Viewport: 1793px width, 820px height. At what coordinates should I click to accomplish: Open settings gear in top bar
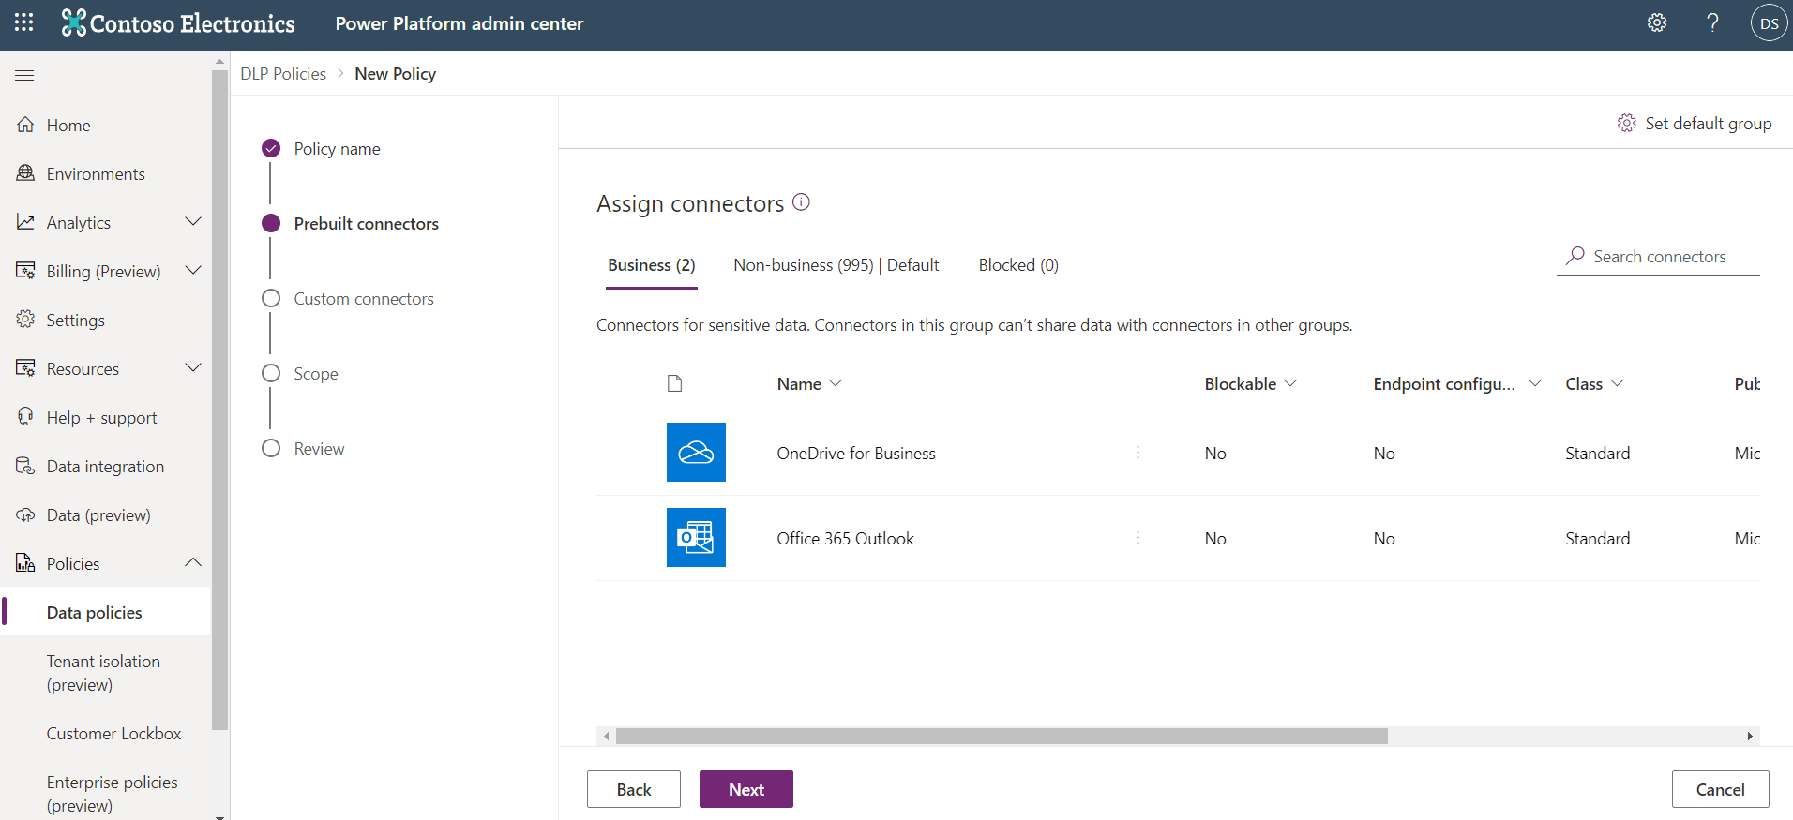coord(1657,23)
